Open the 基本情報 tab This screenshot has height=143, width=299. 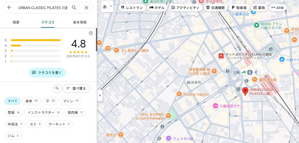coord(80,22)
